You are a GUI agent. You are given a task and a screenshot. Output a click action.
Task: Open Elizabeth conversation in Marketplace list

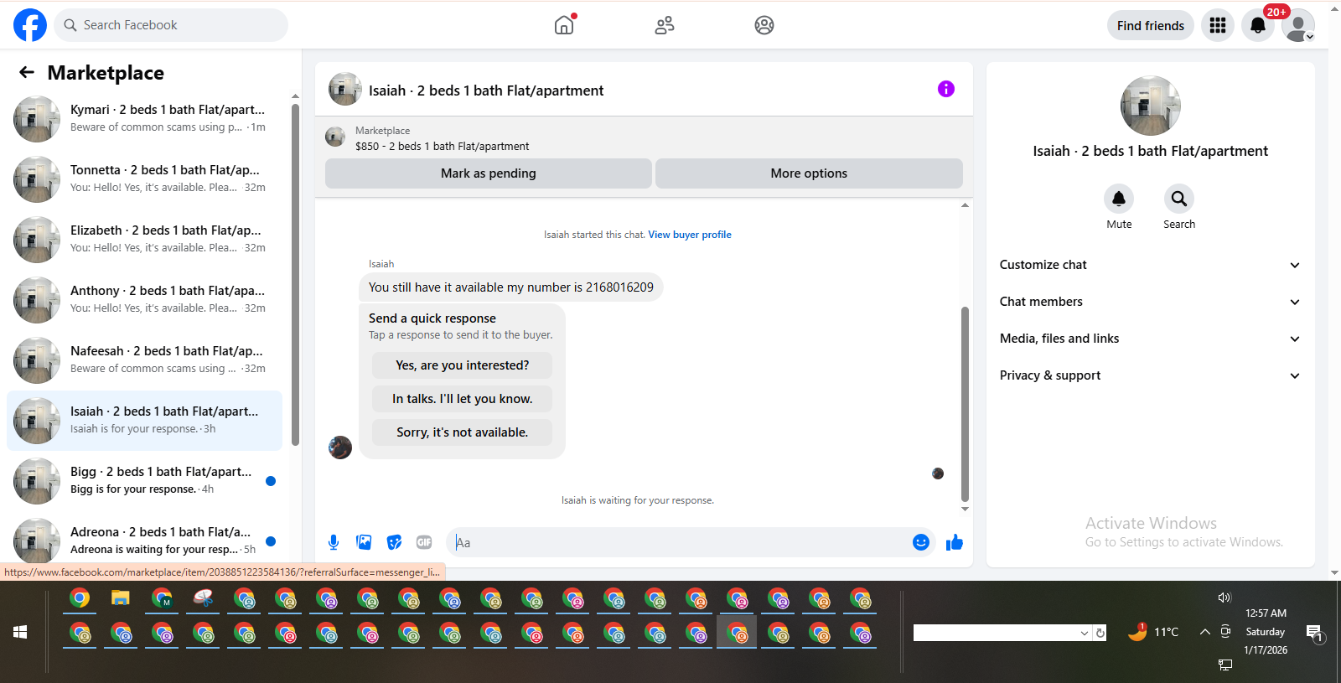[144, 240]
